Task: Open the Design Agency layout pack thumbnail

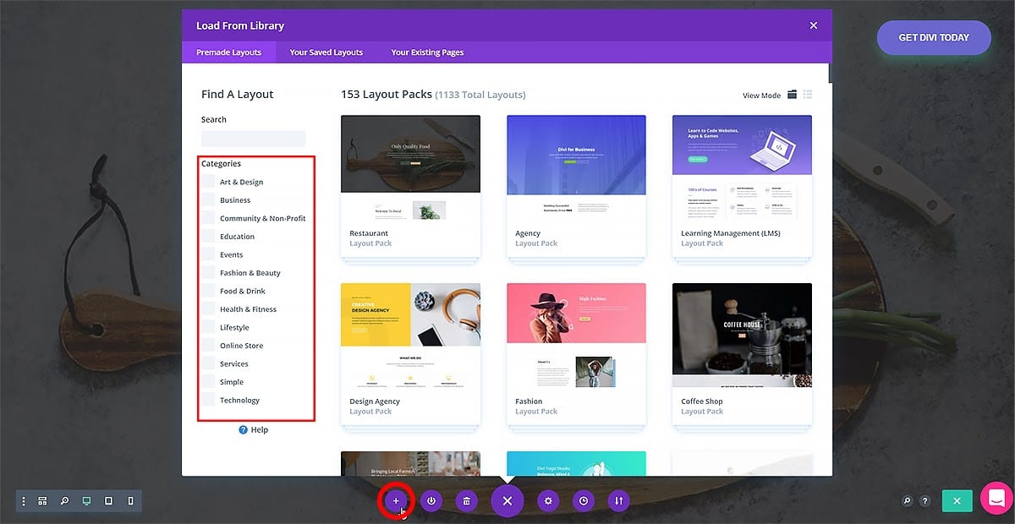Action: [x=410, y=336]
